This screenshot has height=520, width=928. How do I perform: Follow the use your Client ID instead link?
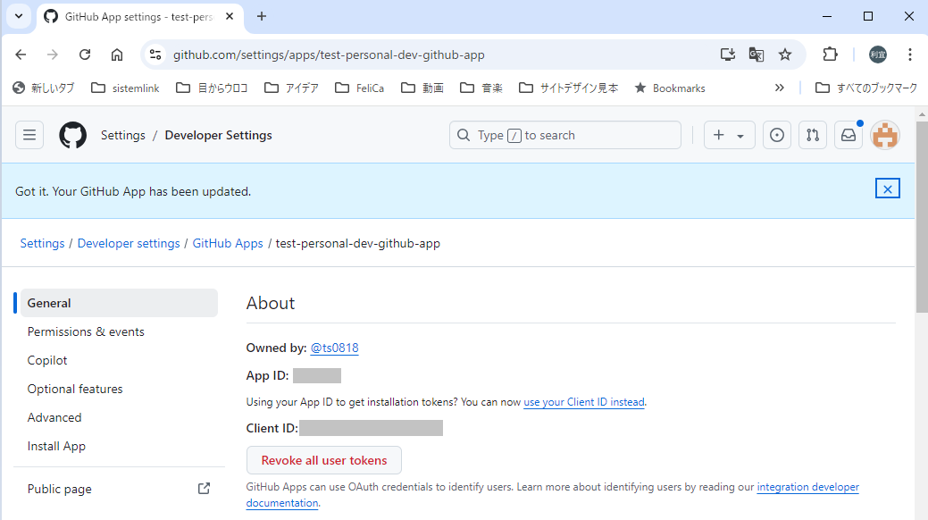pyautogui.click(x=583, y=401)
